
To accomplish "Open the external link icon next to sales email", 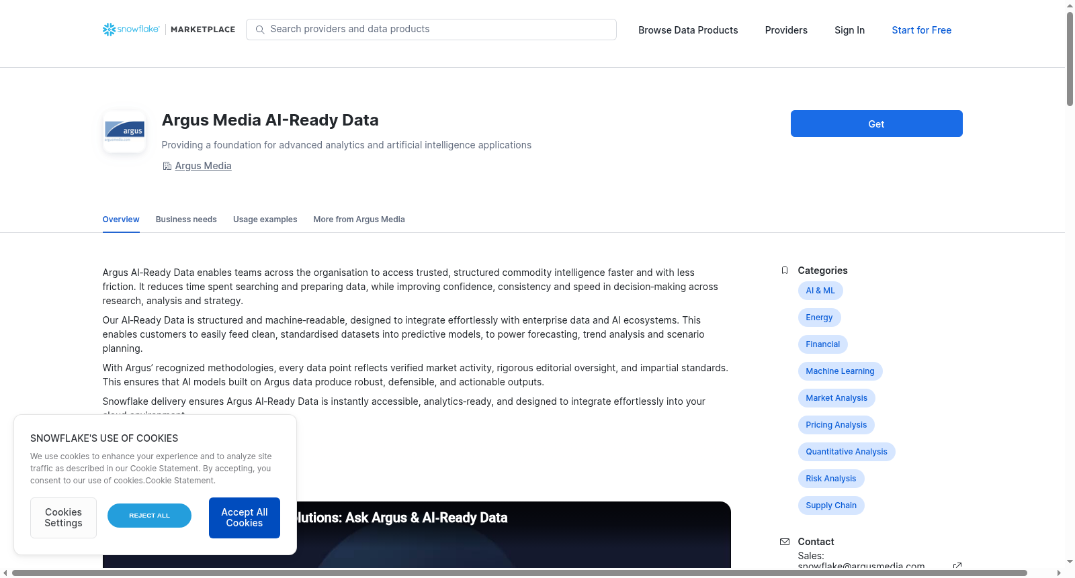I will click(957, 566).
